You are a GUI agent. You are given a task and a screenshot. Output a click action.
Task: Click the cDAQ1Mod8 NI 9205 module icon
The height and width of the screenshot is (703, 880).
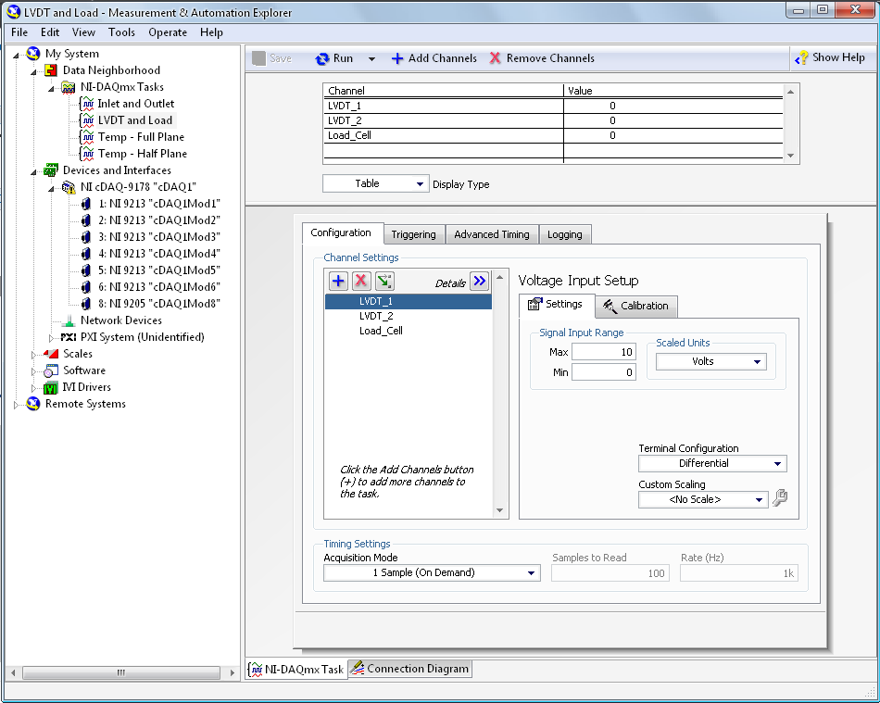click(86, 304)
